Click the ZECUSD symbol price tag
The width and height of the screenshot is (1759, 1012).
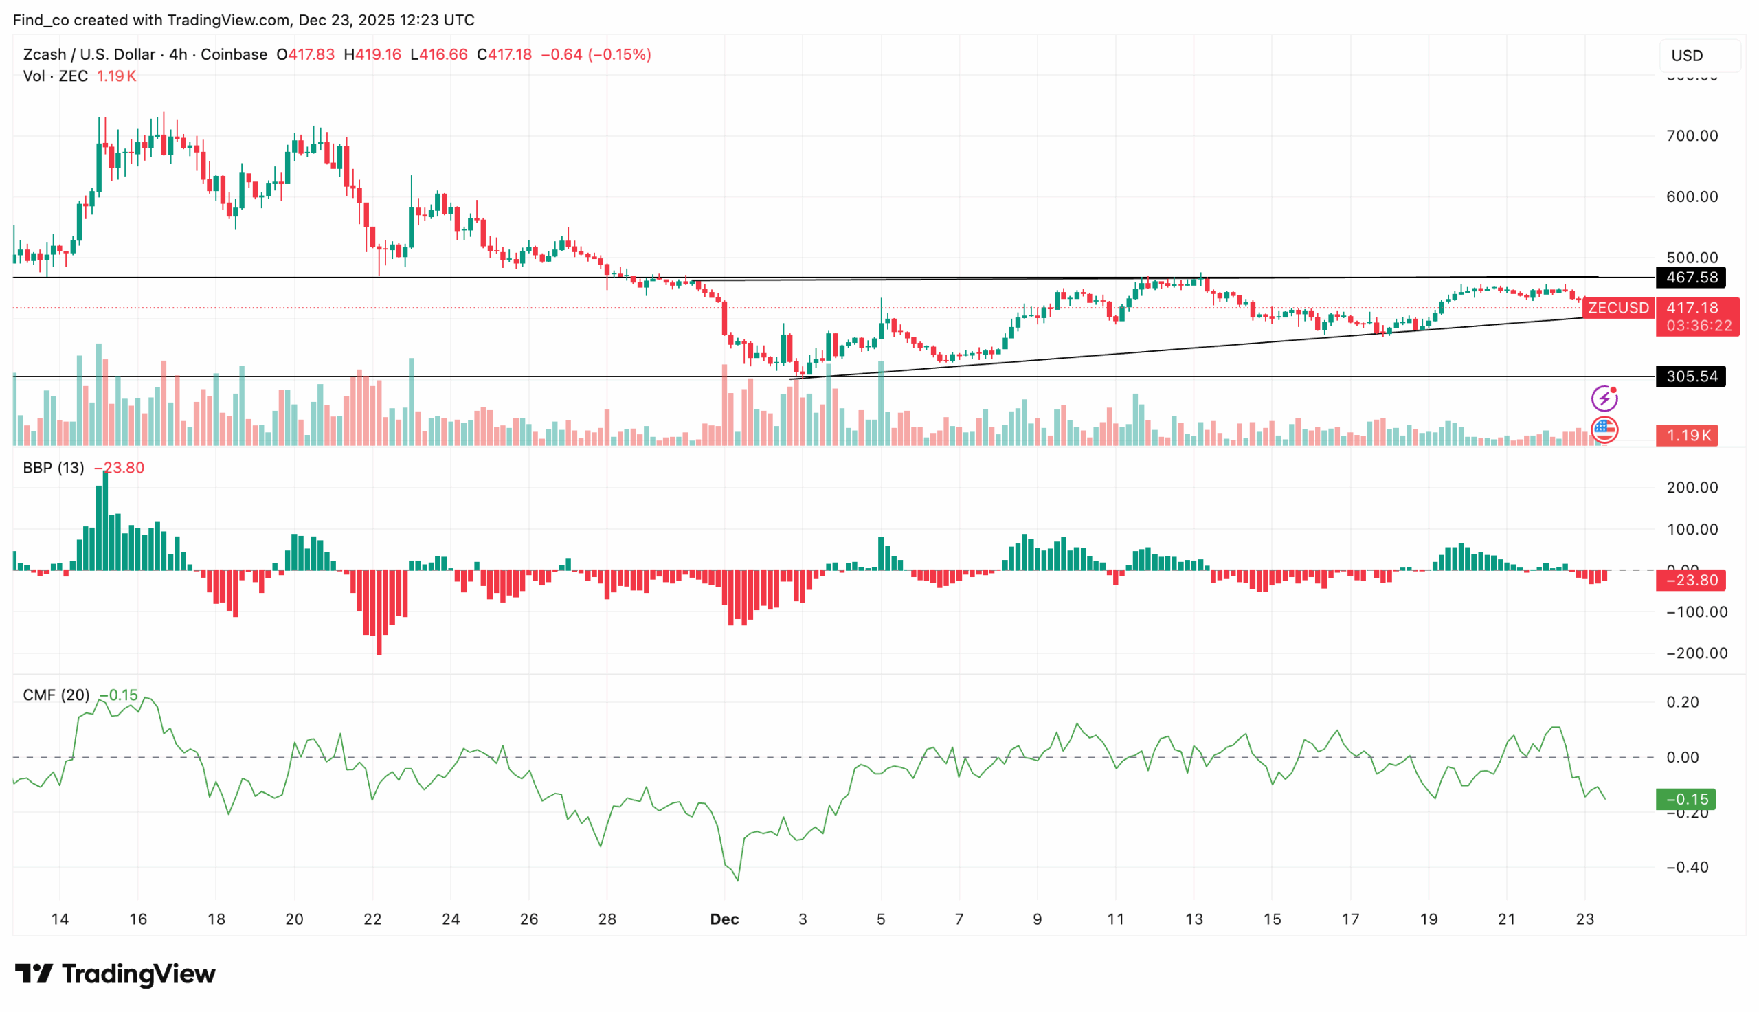click(1617, 308)
